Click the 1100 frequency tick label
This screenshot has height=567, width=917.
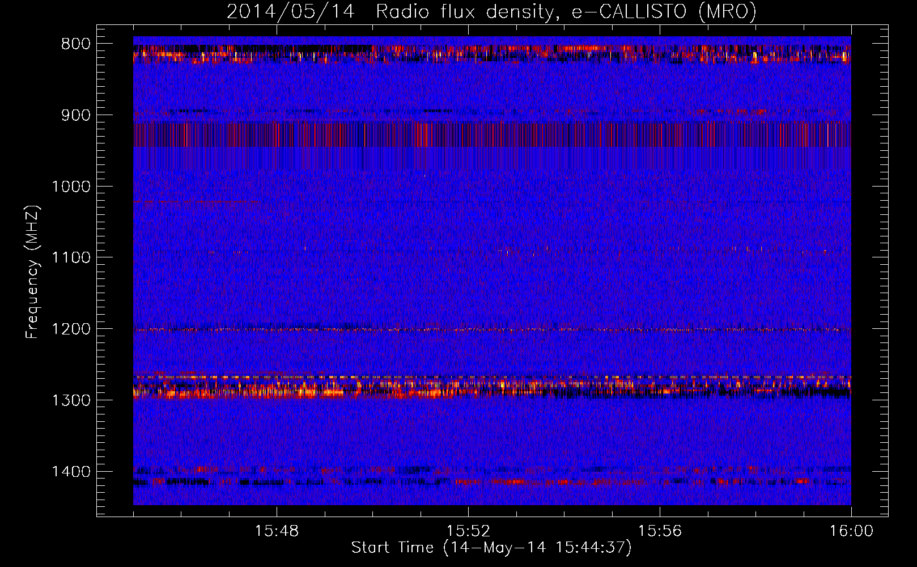click(71, 258)
